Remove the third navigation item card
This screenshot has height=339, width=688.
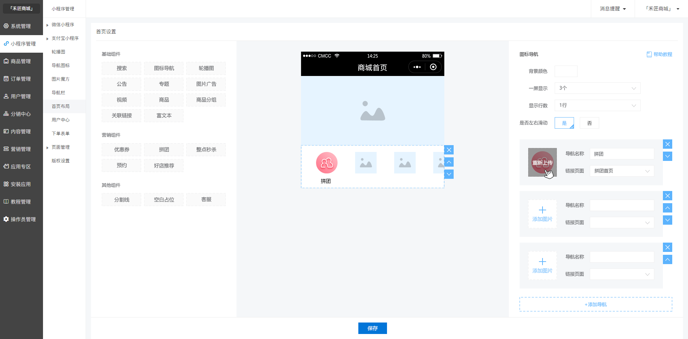[x=667, y=247]
